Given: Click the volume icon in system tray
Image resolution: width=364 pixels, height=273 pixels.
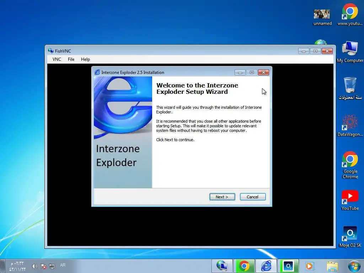Looking at the screenshot, I should pos(34,266).
